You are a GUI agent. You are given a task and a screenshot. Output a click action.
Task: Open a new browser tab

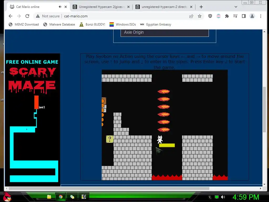[201, 7]
